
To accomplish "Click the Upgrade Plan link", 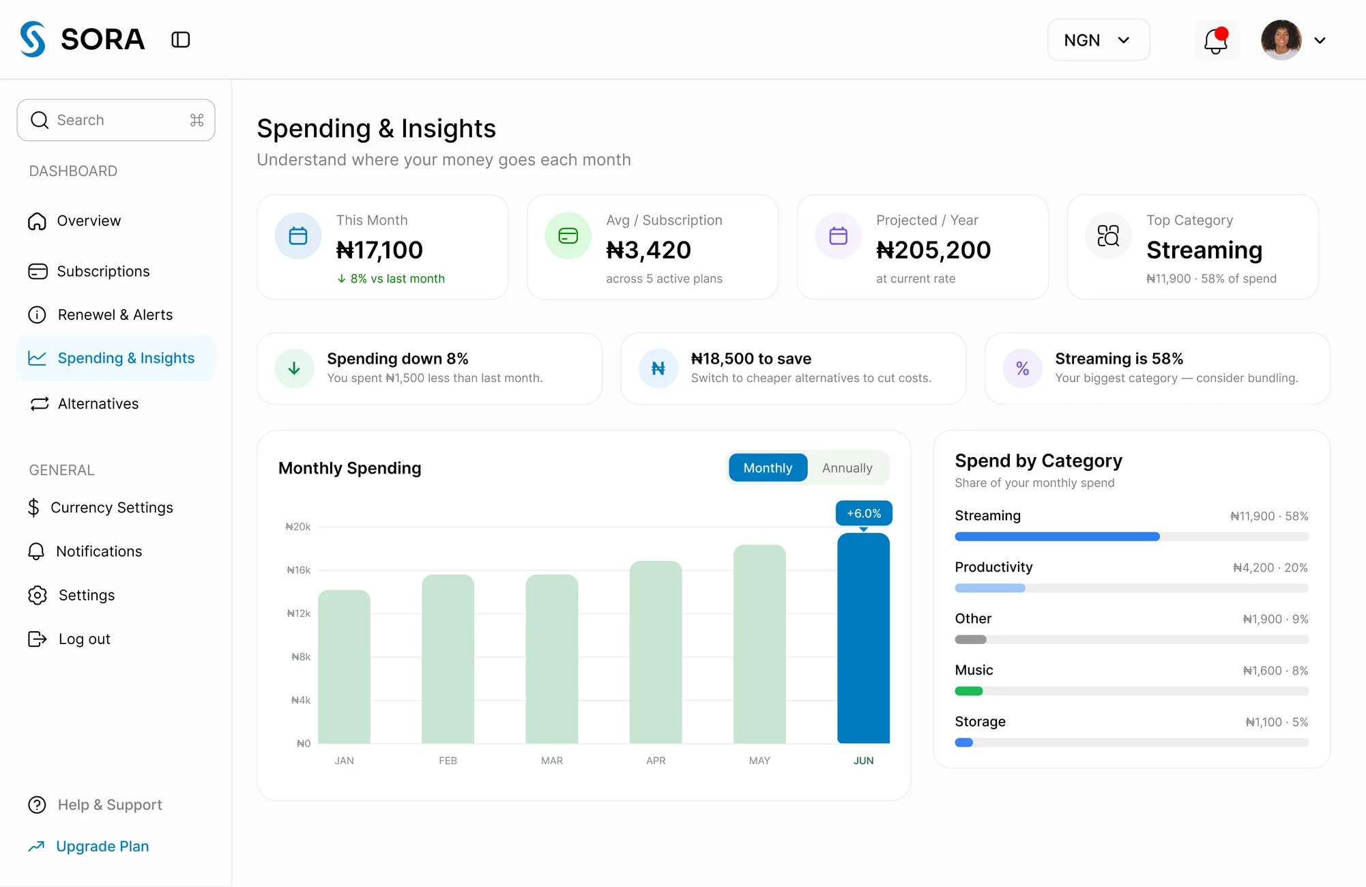I will pos(89,847).
